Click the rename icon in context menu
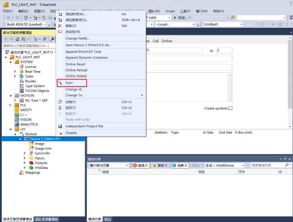The image size is (293, 222). (x=60, y=32)
